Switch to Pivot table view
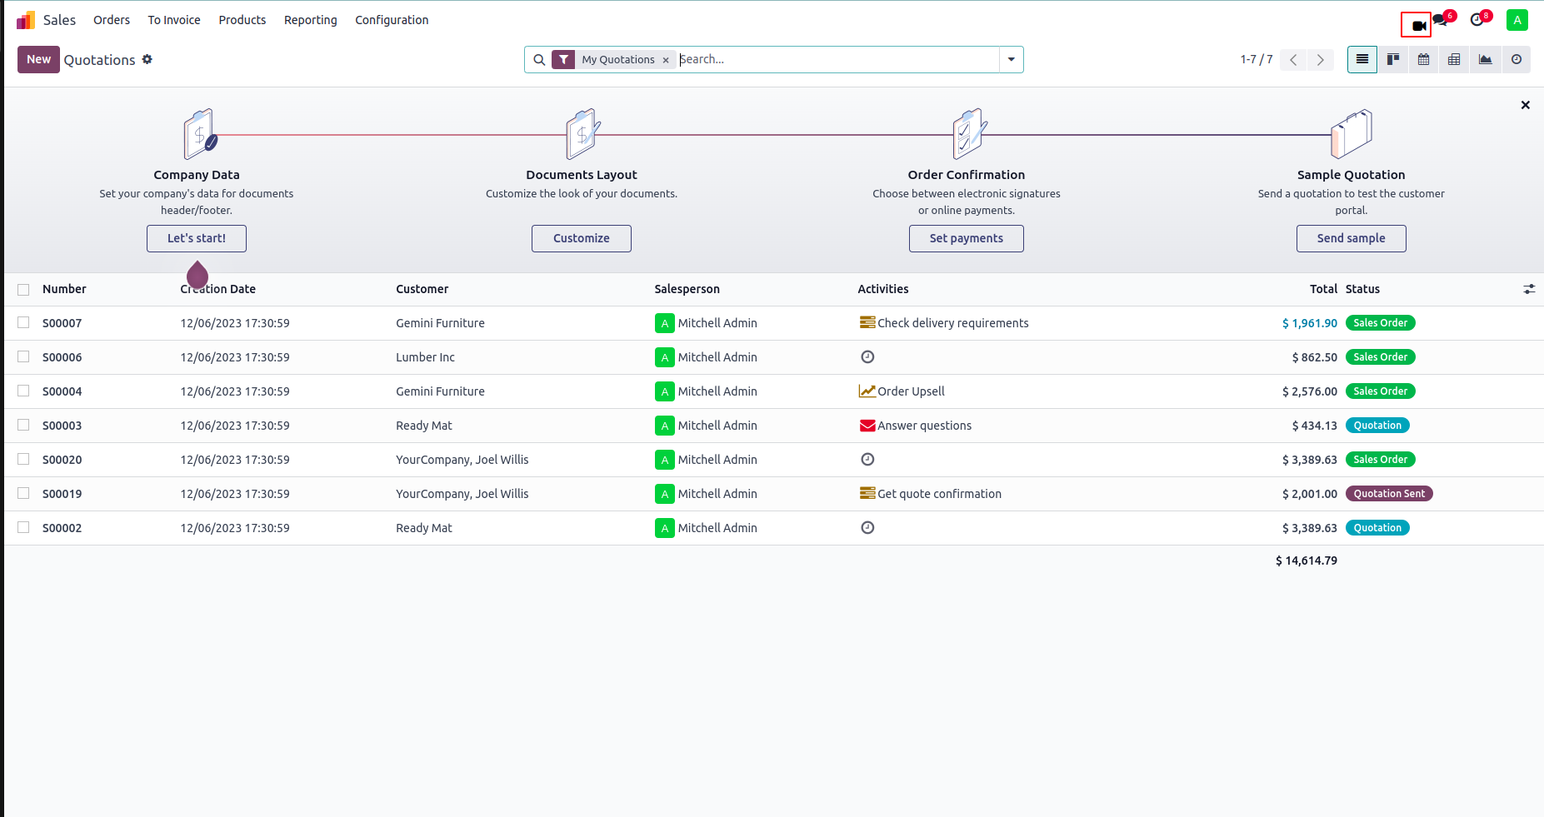 point(1454,59)
